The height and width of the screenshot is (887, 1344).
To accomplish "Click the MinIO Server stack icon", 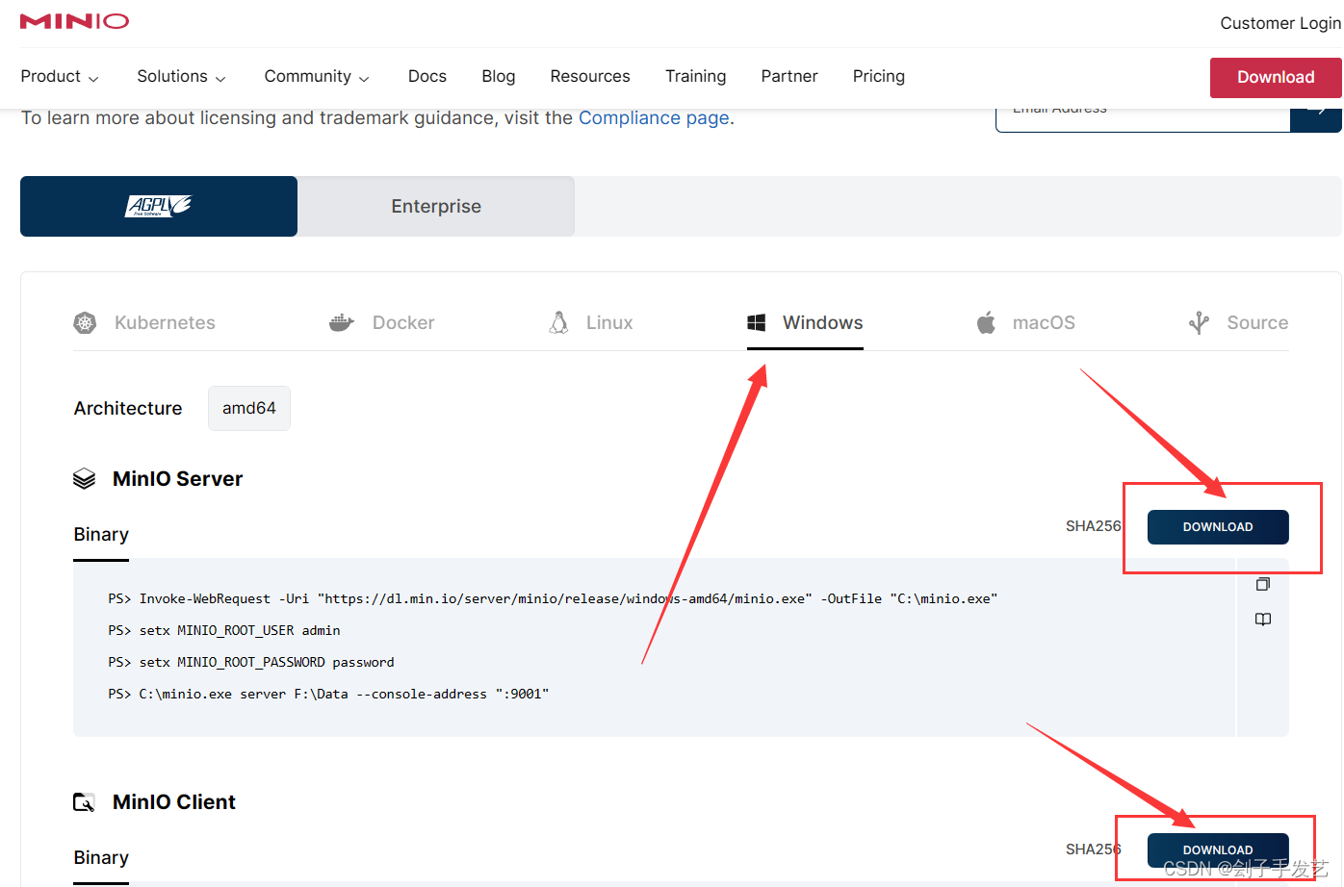I will (x=85, y=478).
